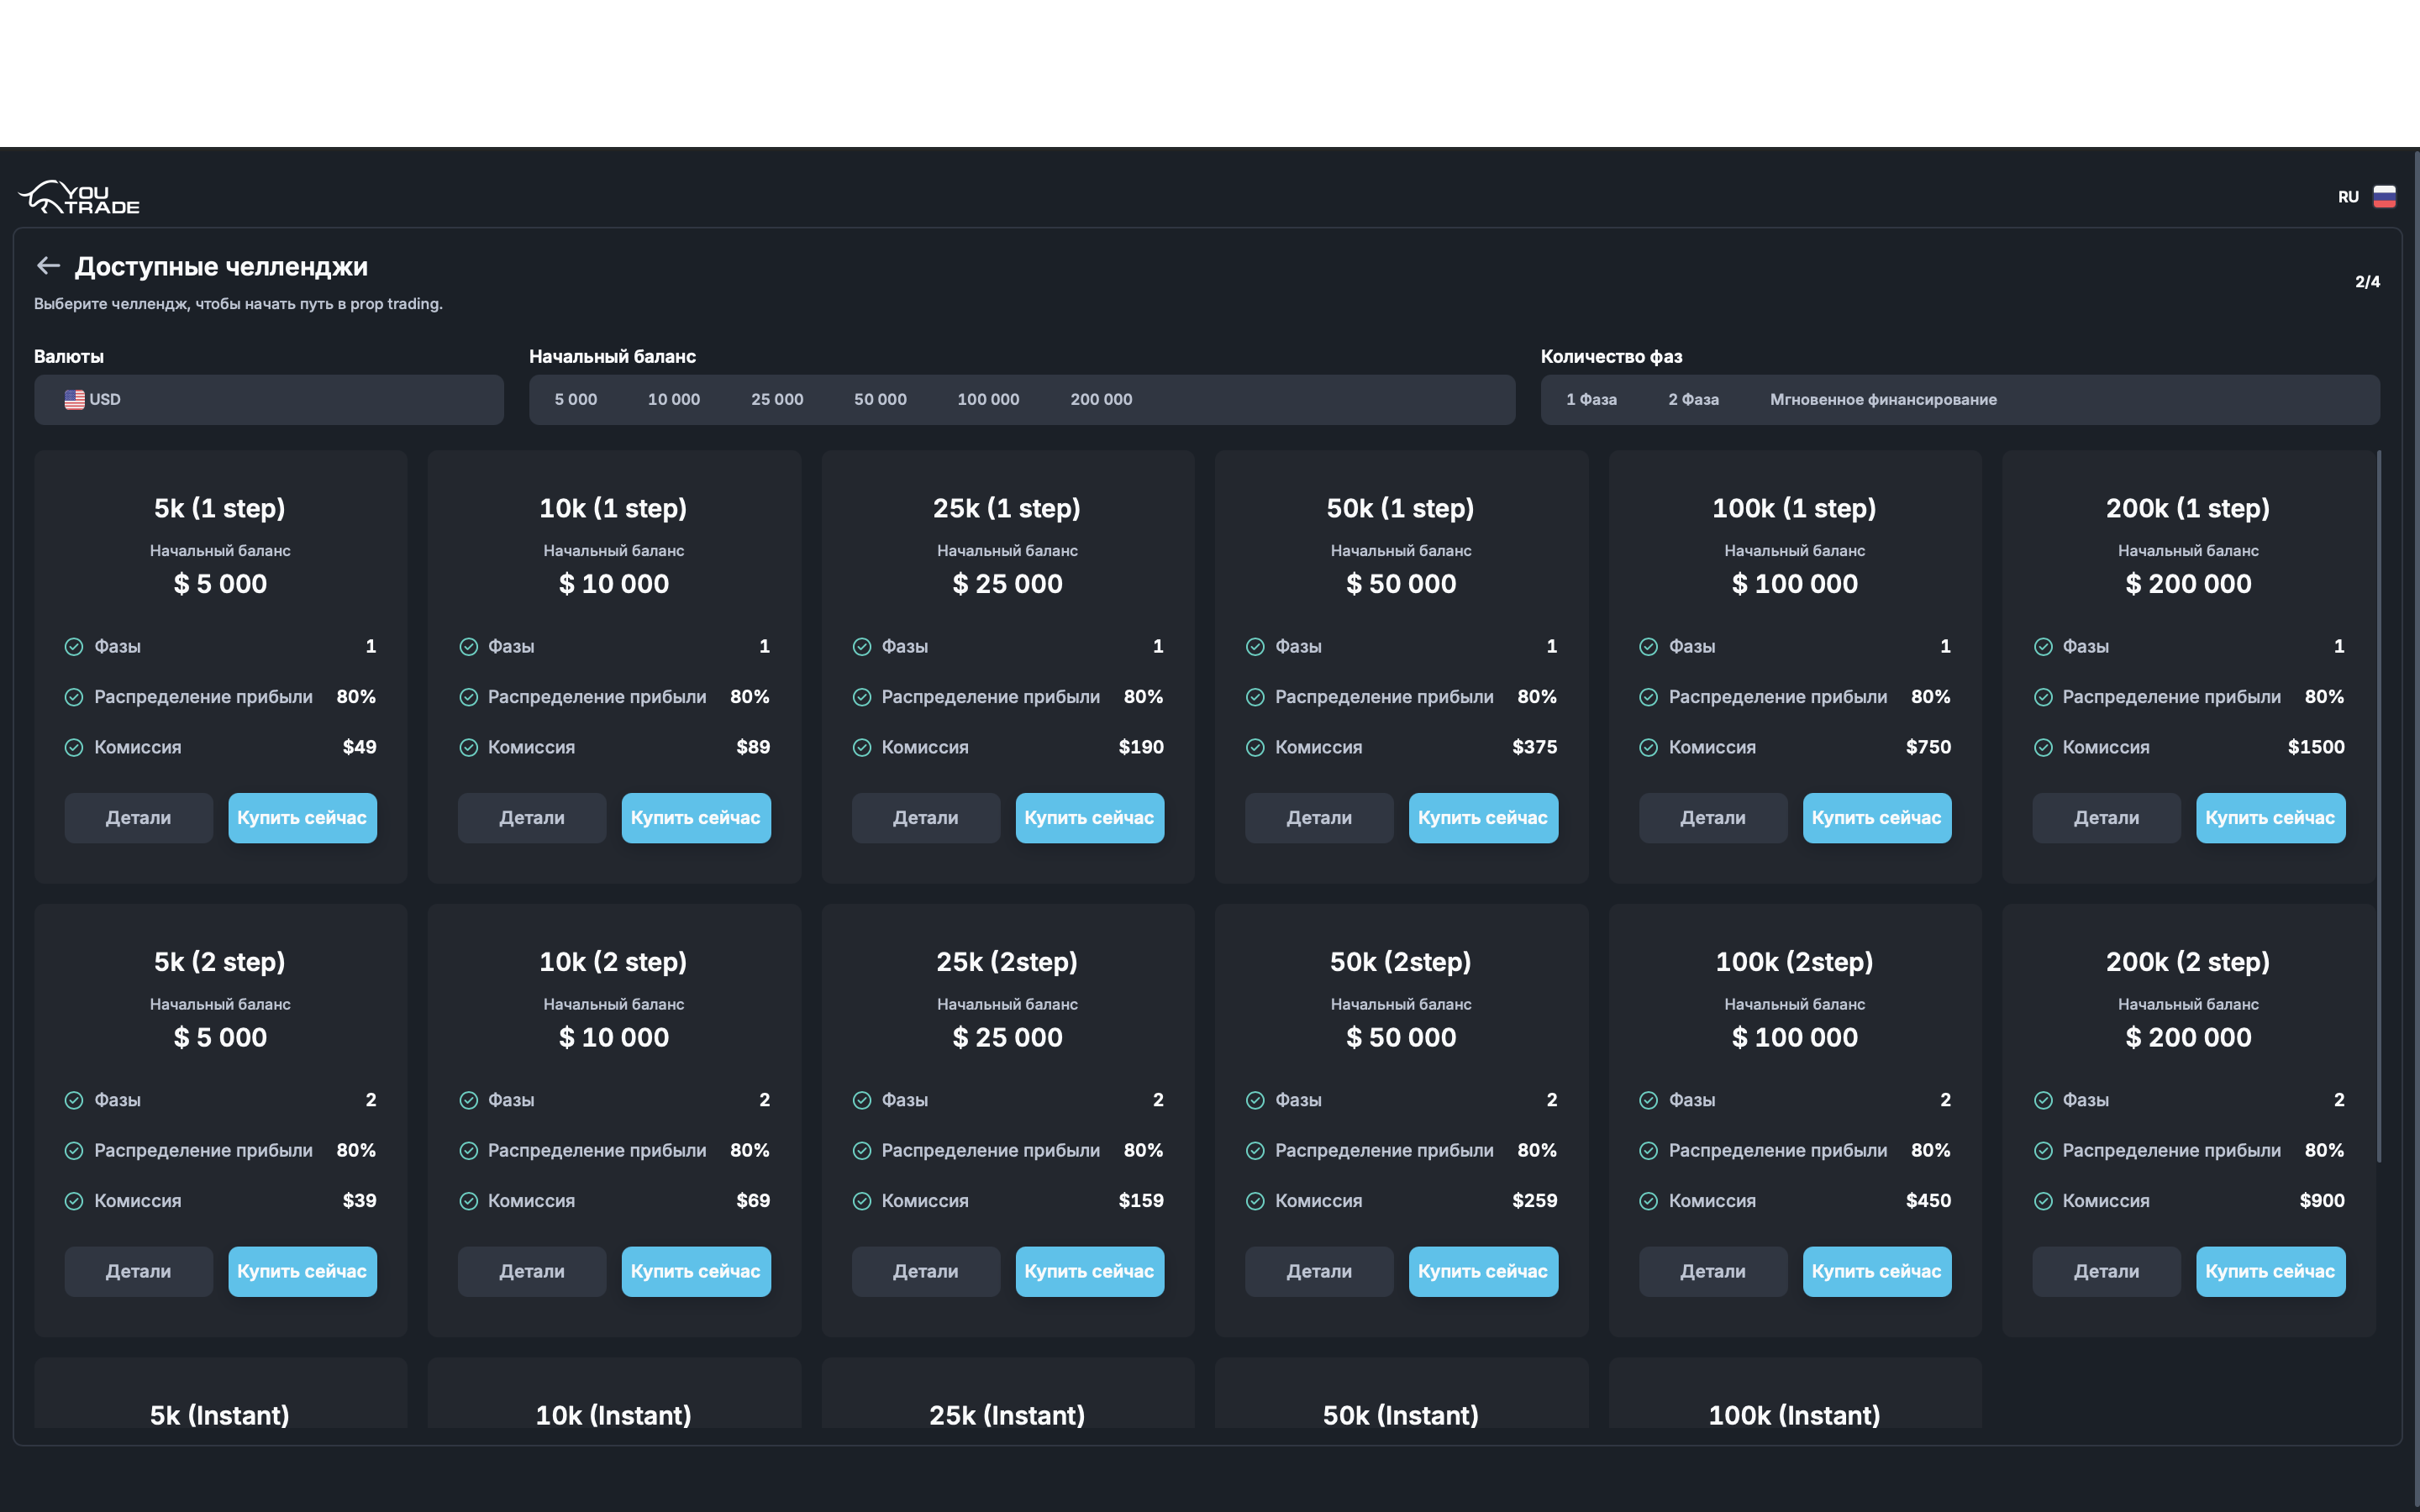Click the US flag in the currency field
Image resolution: width=2420 pixels, height=1512 pixels.
tap(74, 400)
